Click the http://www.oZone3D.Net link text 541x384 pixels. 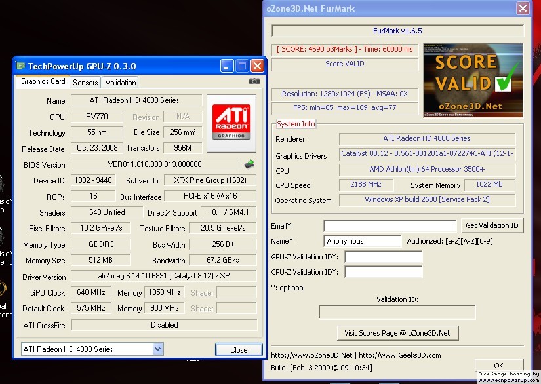click(311, 355)
